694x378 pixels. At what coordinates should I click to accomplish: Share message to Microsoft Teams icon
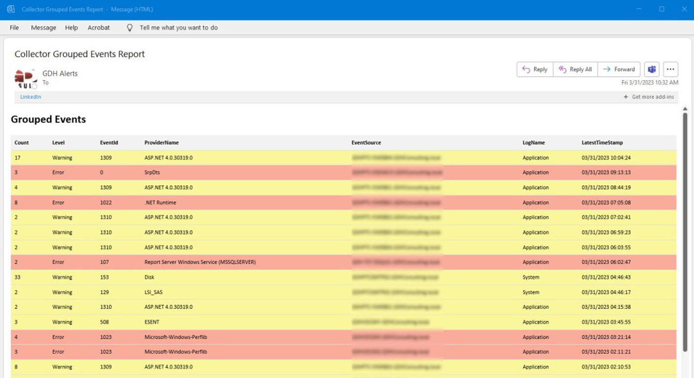[652, 69]
